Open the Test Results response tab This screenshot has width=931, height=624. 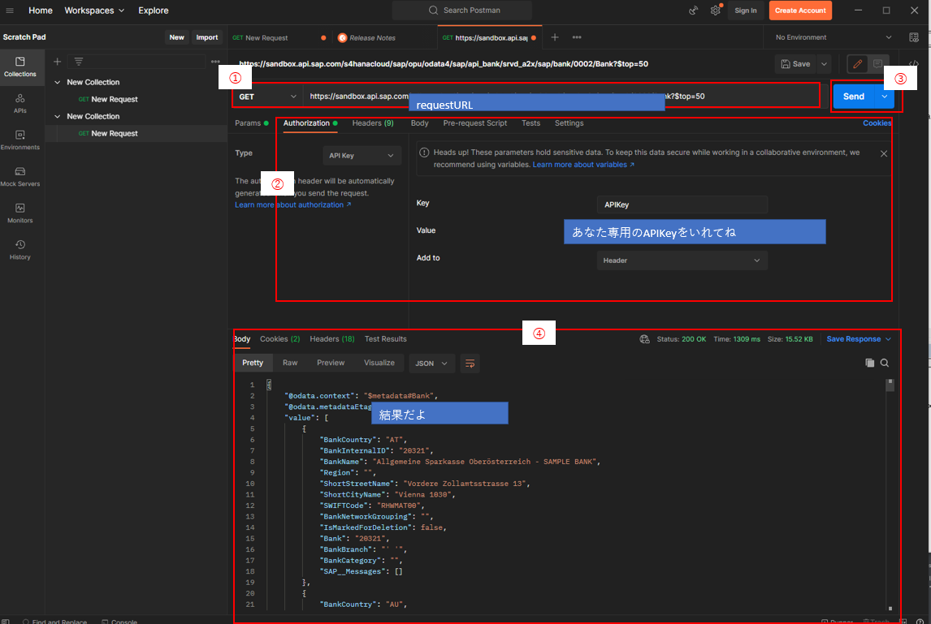(385, 339)
